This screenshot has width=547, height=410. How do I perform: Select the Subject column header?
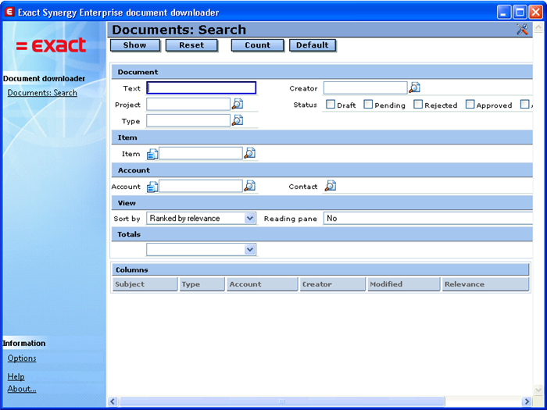click(145, 284)
